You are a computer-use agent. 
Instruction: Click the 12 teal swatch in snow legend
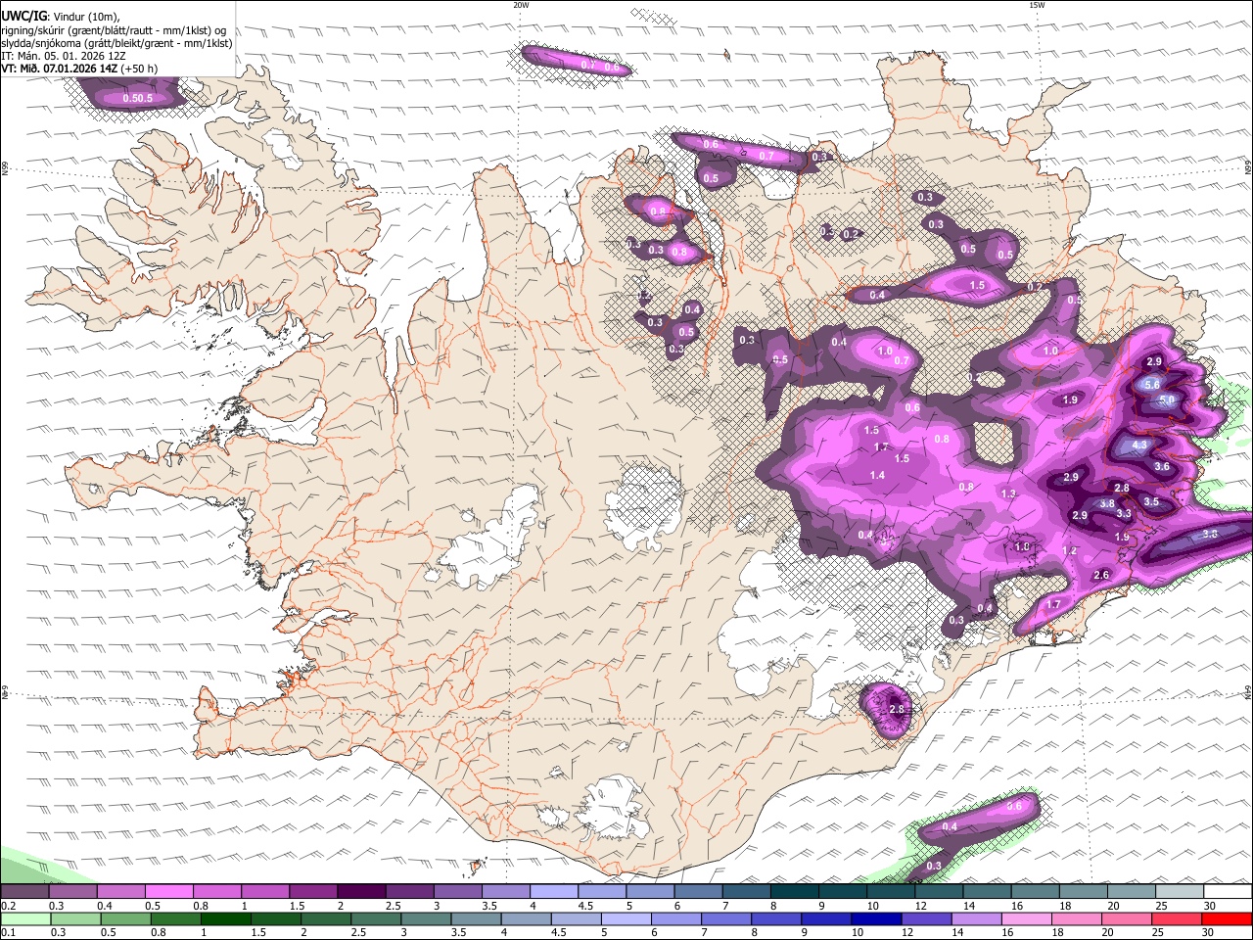pos(939,892)
